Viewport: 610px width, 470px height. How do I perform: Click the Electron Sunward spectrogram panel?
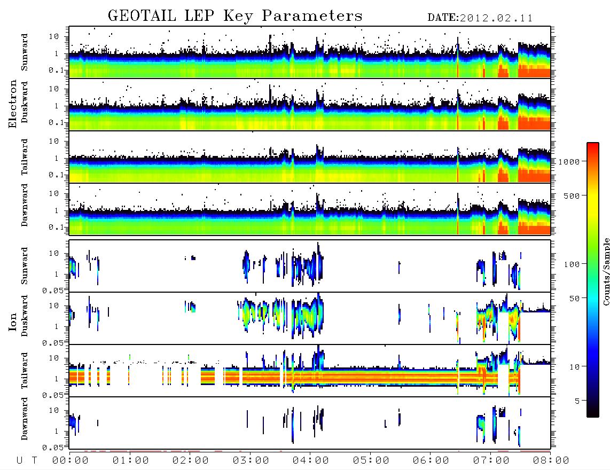tap(310, 52)
